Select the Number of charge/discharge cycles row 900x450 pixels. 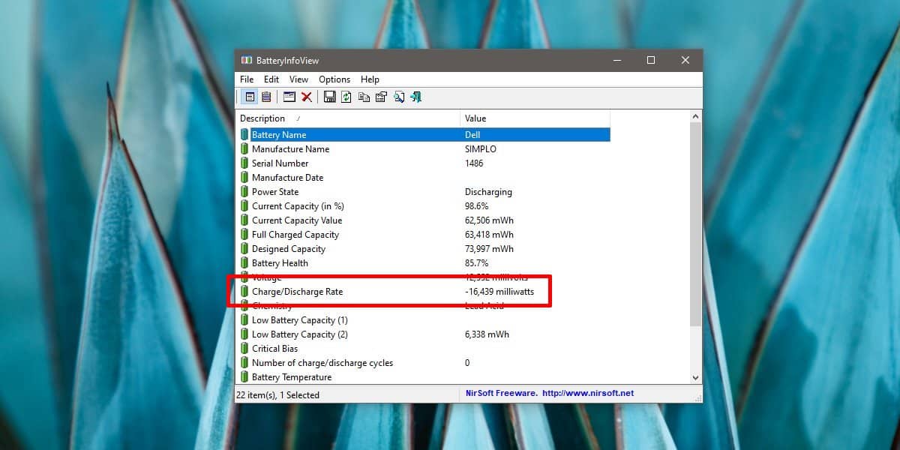(x=423, y=363)
